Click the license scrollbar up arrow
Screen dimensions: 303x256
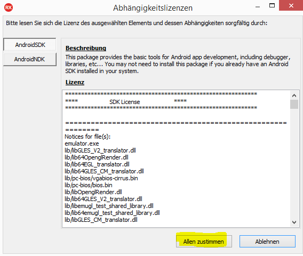[x=294, y=95]
